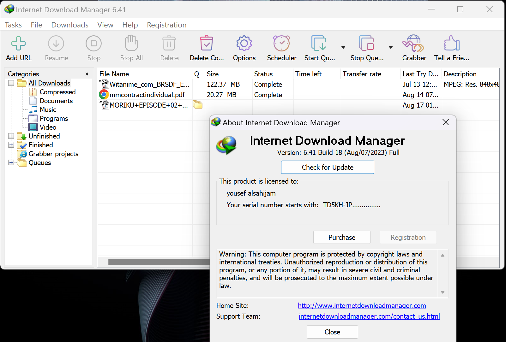Select the Compressed category icon

click(33, 92)
